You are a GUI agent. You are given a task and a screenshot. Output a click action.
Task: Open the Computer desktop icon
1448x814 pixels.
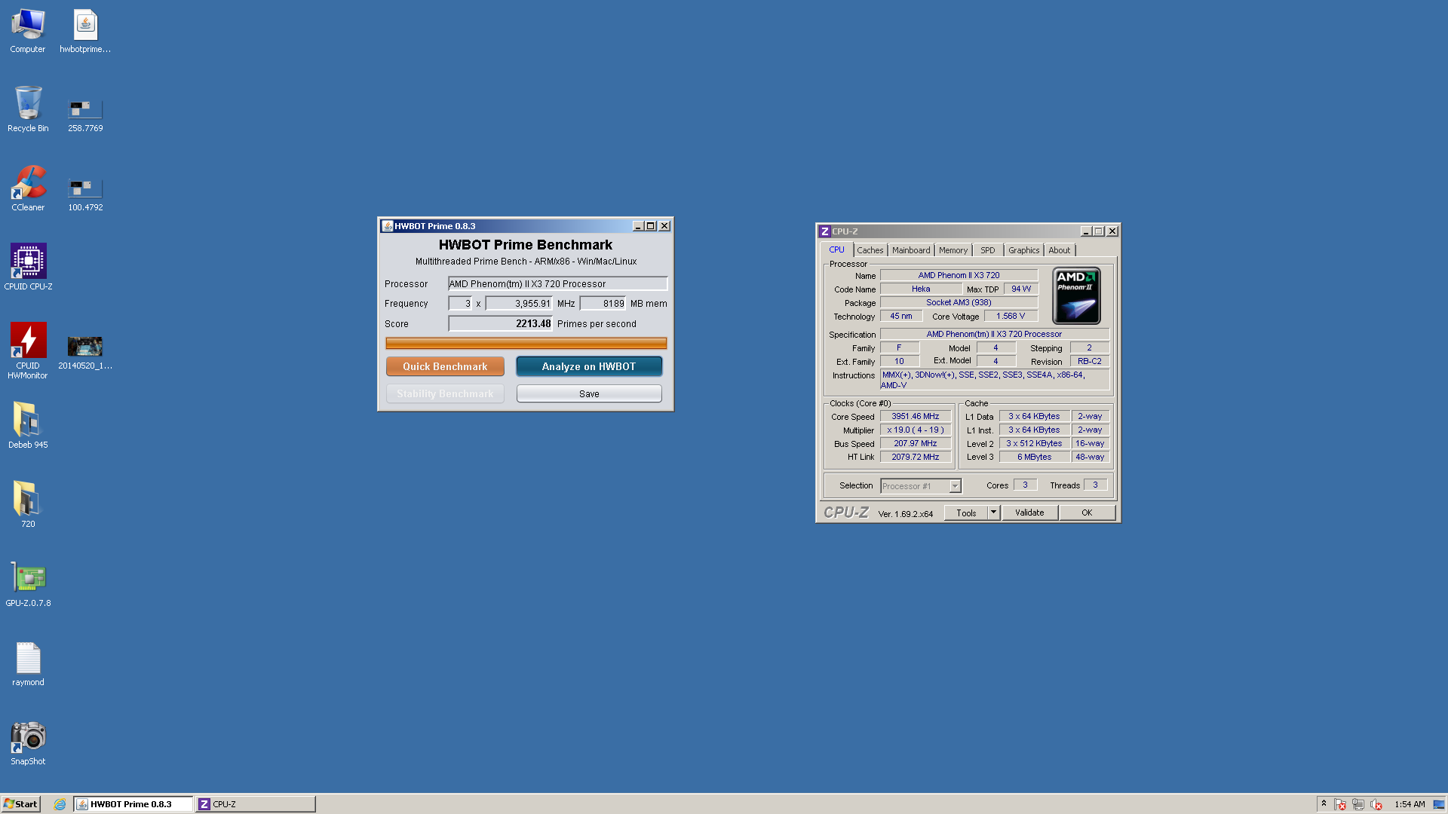28,30
